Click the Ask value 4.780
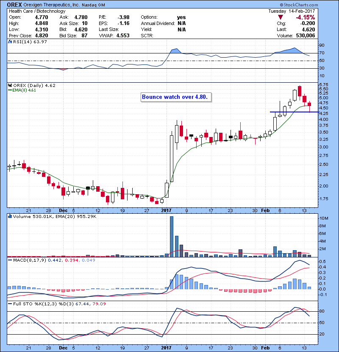The image size is (339, 352). pos(81,17)
